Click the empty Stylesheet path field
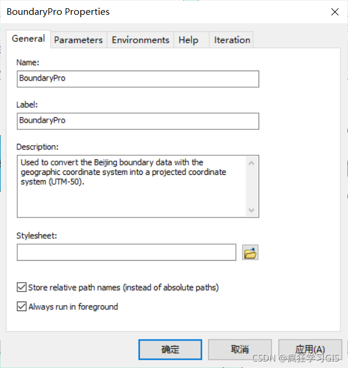 point(126,252)
